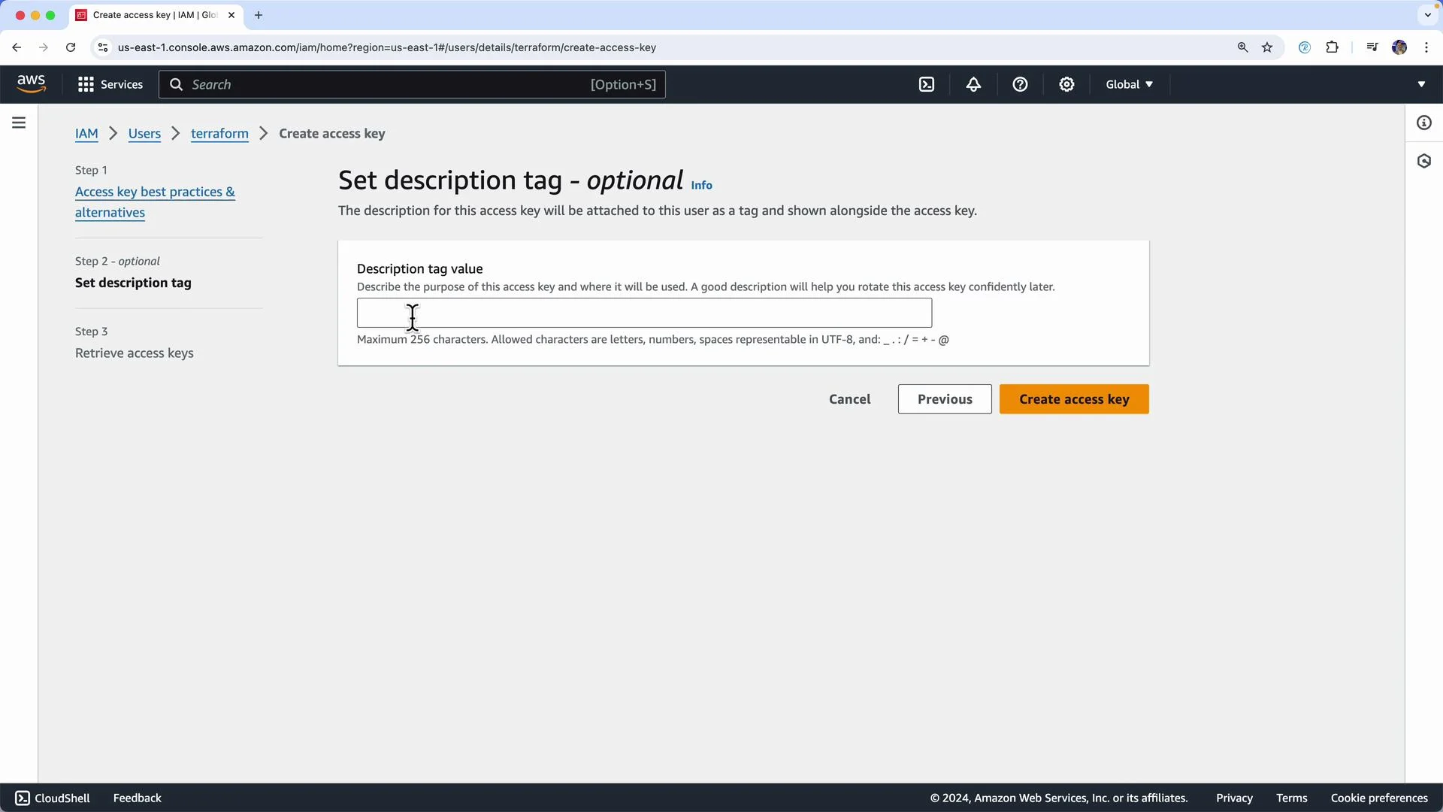Open the Chrome three-dot menu
The width and height of the screenshot is (1443, 812).
1426,47
